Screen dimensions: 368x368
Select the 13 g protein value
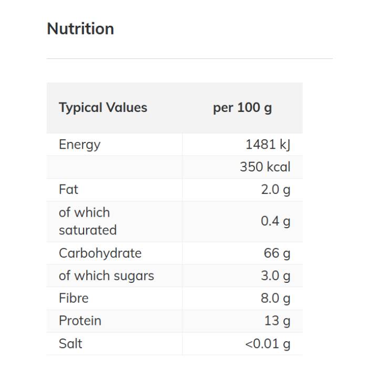(x=277, y=321)
